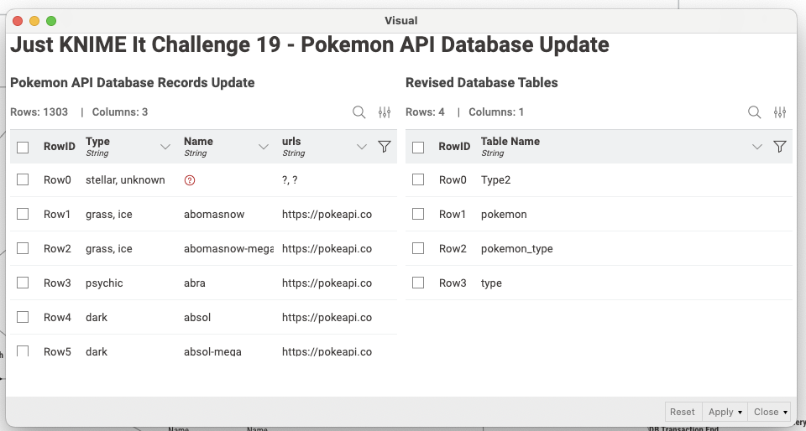Open settings for Revised Database Tables
The height and width of the screenshot is (431, 806).
pos(780,112)
